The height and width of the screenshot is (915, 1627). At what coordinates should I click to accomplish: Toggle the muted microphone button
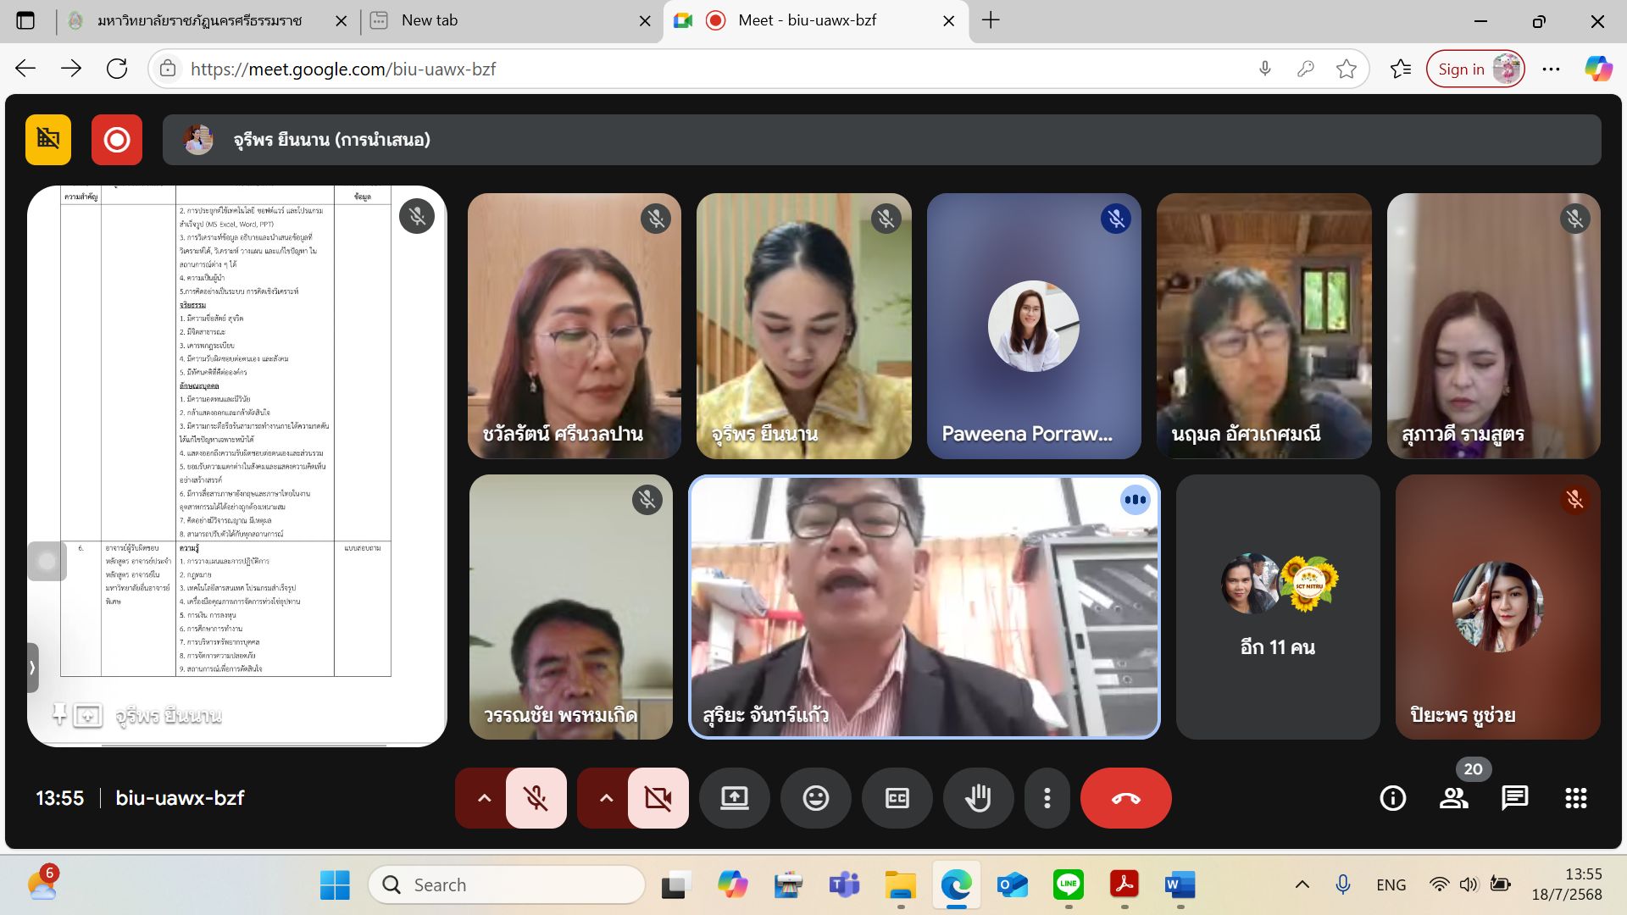pos(536,797)
